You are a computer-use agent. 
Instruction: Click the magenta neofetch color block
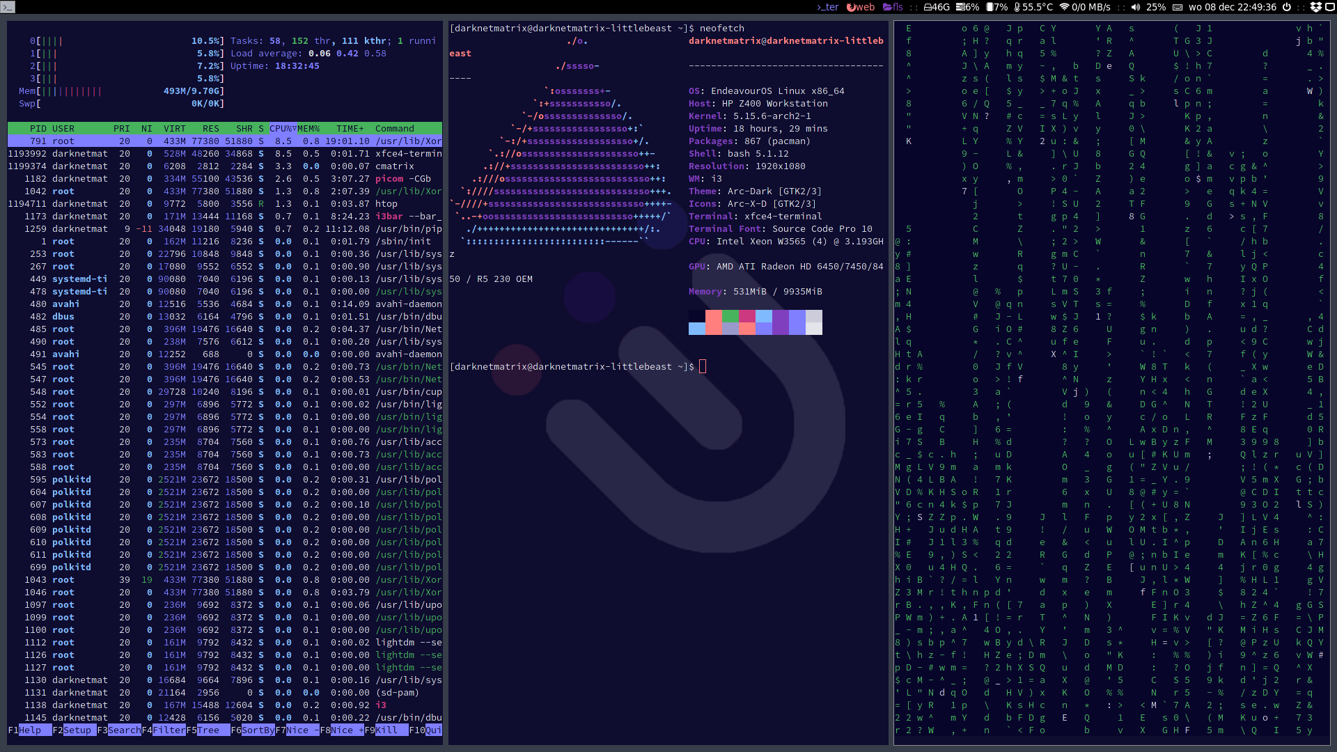click(747, 316)
